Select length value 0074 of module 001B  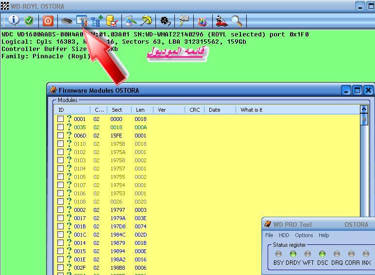click(x=140, y=226)
